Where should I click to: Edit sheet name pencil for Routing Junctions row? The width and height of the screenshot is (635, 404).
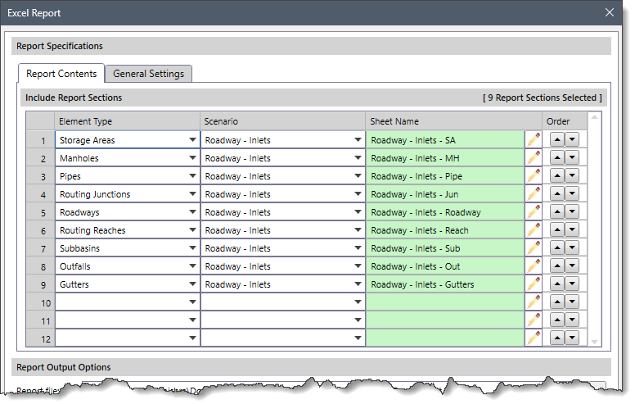[534, 194]
